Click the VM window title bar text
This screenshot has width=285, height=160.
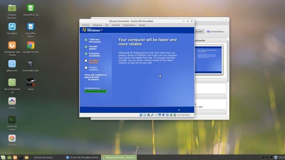(131, 21)
